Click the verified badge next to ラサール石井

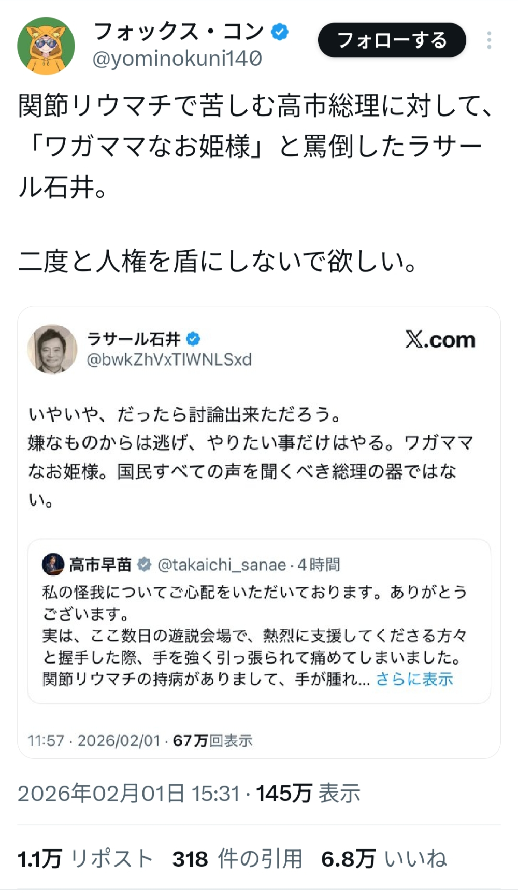pos(193,339)
